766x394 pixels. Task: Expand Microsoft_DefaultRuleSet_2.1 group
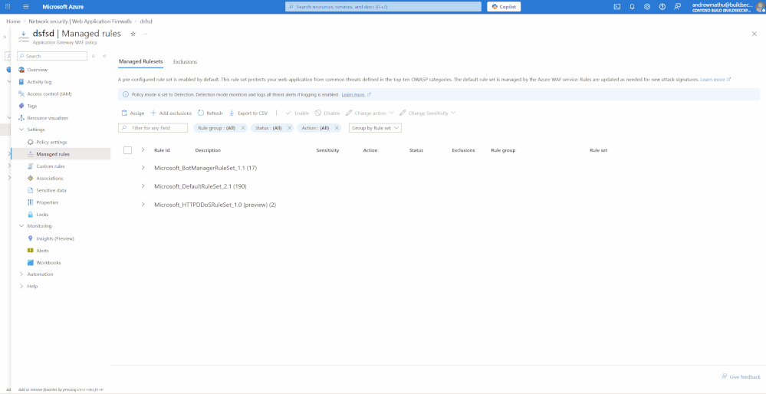click(143, 186)
